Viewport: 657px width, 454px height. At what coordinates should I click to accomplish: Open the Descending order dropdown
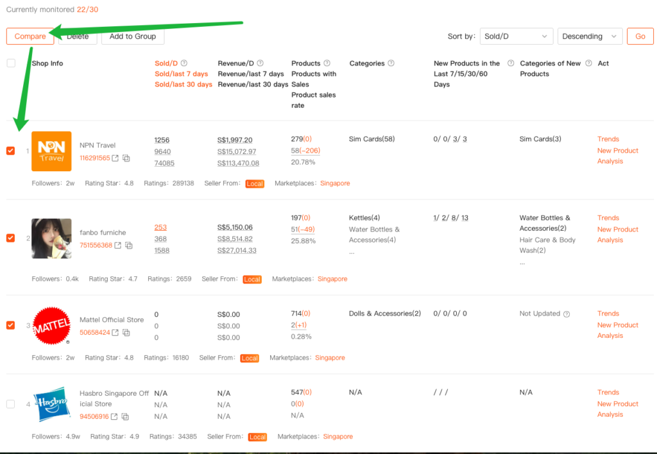coord(590,37)
